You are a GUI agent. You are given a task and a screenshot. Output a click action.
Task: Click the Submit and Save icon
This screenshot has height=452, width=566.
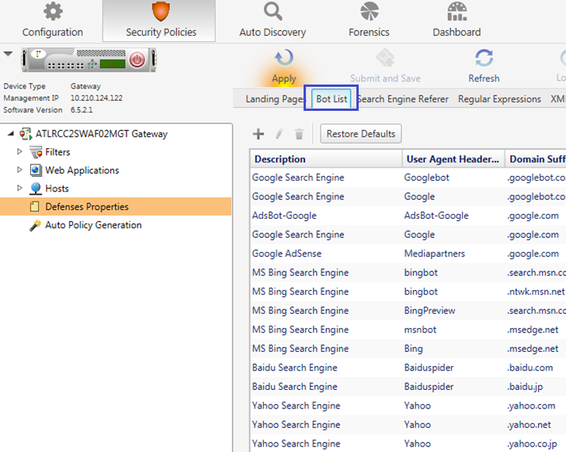click(x=385, y=57)
